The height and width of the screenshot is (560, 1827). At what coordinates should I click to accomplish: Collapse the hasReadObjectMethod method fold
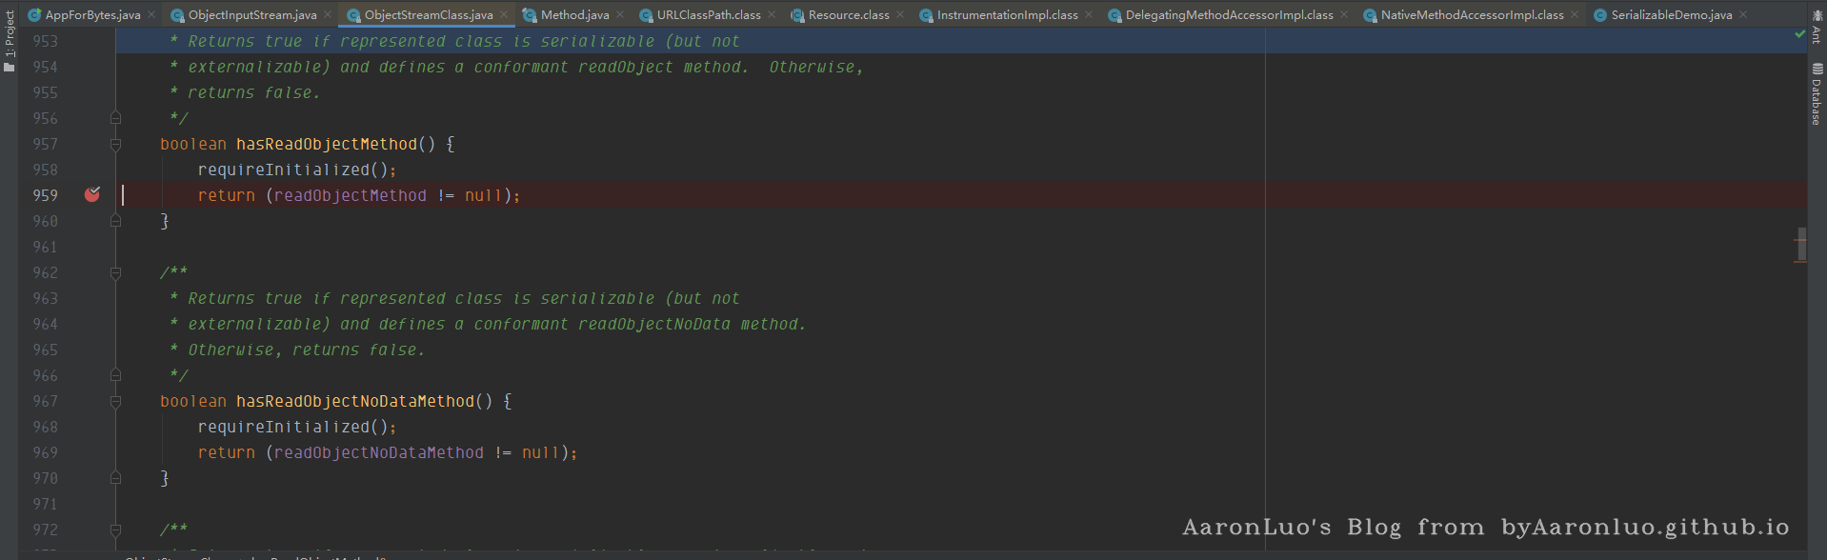(x=115, y=145)
